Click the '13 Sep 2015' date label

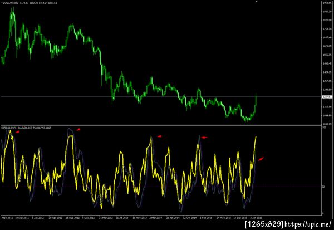tap(240, 218)
